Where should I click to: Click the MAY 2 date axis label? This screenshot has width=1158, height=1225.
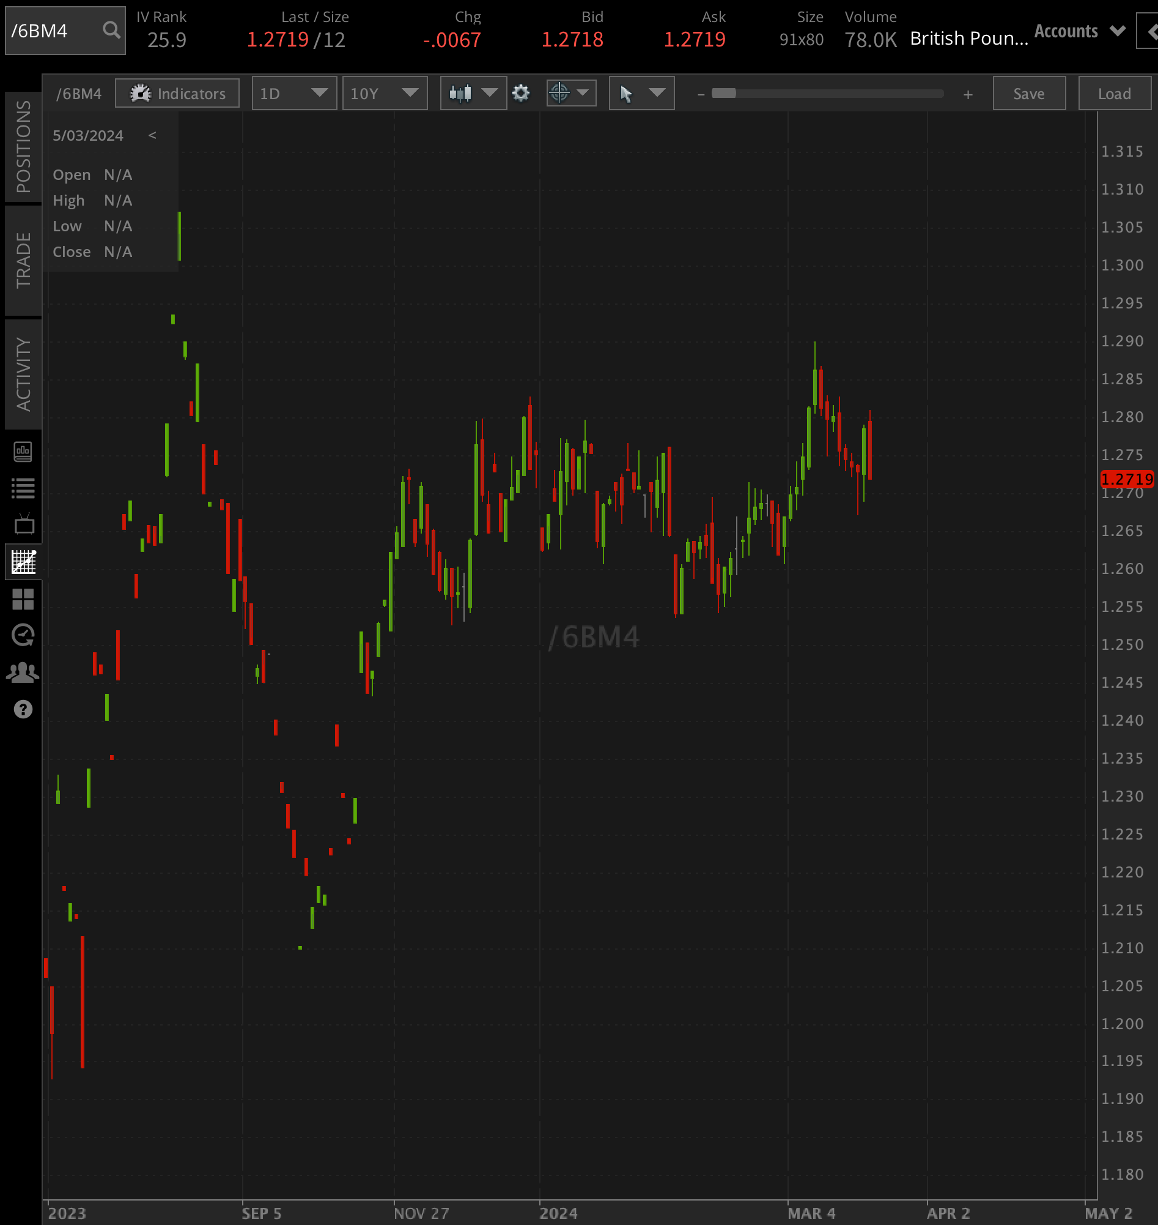[1108, 1213]
